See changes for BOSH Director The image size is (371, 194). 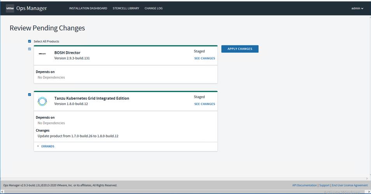click(205, 58)
